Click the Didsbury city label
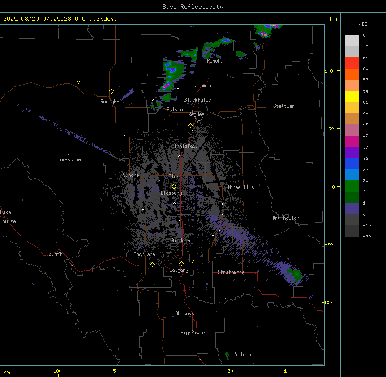 [172, 193]
